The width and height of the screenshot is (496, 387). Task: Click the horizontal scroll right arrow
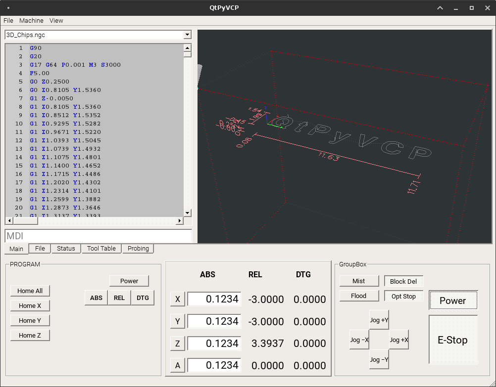click(x=180, y=220)
